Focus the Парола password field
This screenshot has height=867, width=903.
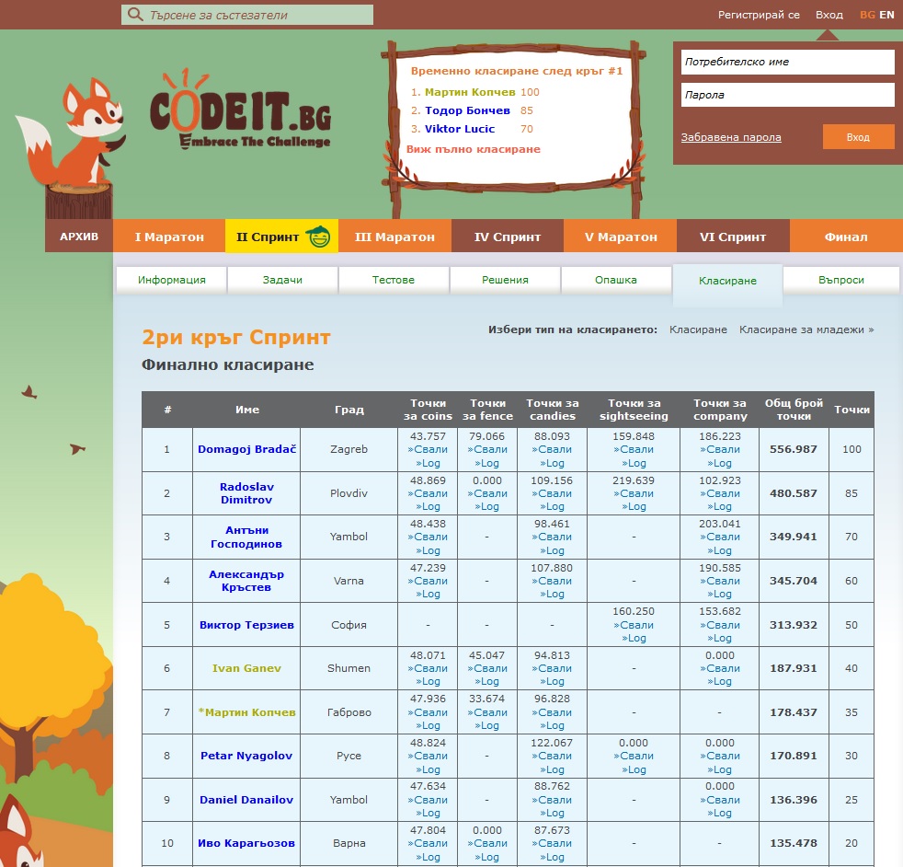pyautogui.click(x=787, y=95)
